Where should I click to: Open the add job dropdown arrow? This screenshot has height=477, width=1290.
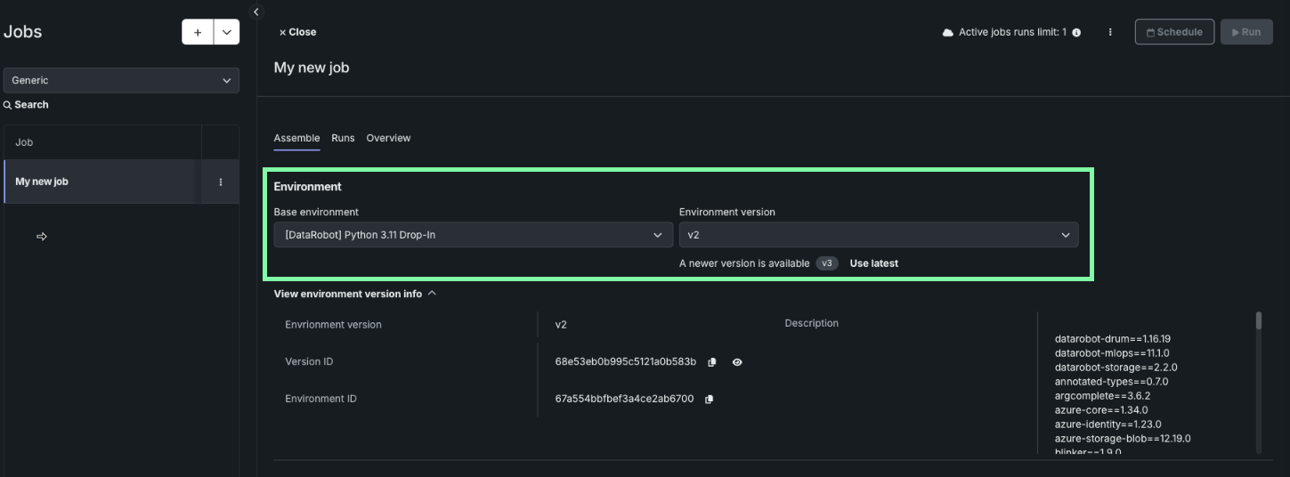click(227, 32)
